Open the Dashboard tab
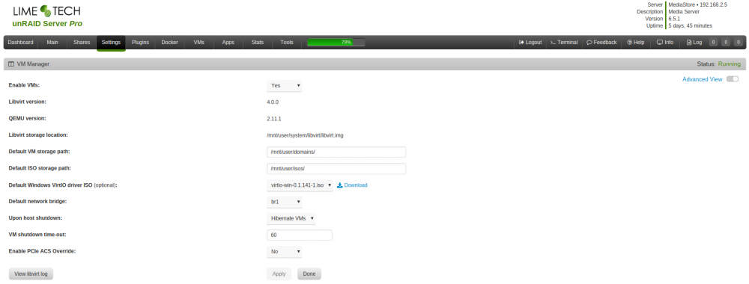Image resolution: width=749 pixels, height=284 pixels. pos(20,43)
